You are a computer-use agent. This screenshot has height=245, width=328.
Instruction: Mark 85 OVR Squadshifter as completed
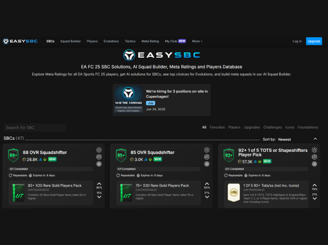click(x=207, y=164)
